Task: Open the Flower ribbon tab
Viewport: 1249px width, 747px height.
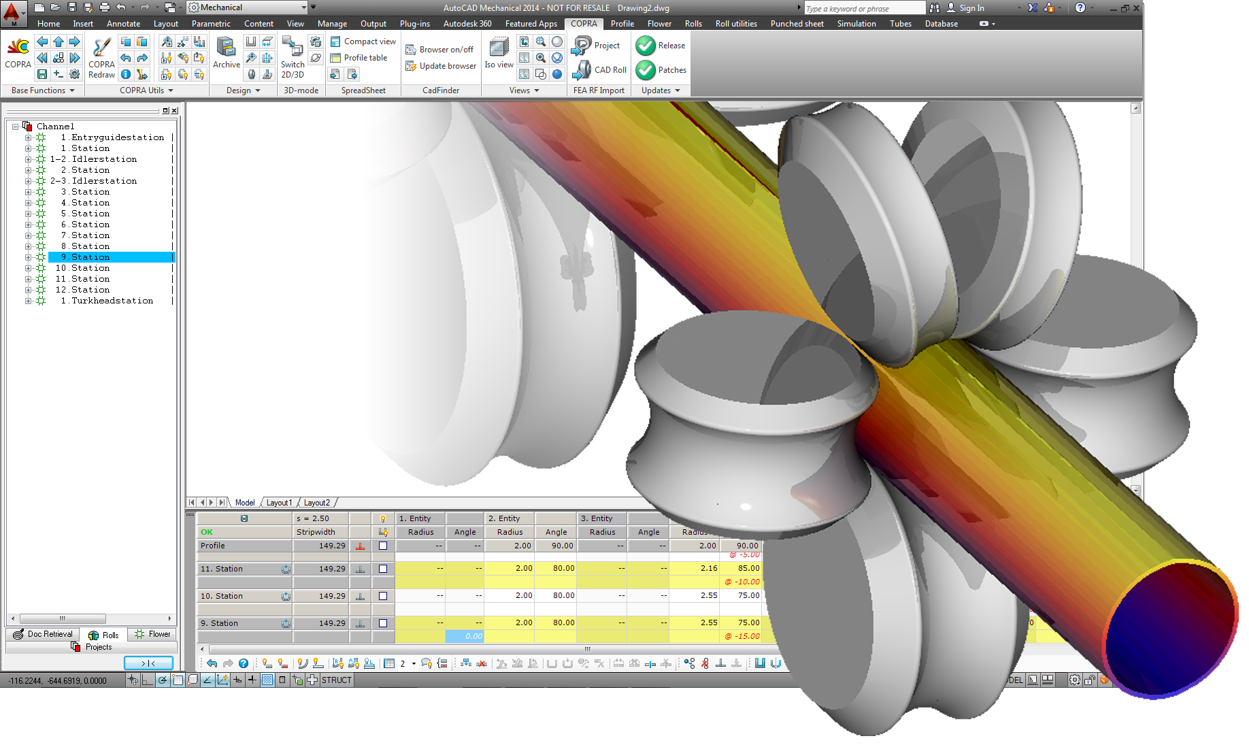Action: tap(659, 24)
